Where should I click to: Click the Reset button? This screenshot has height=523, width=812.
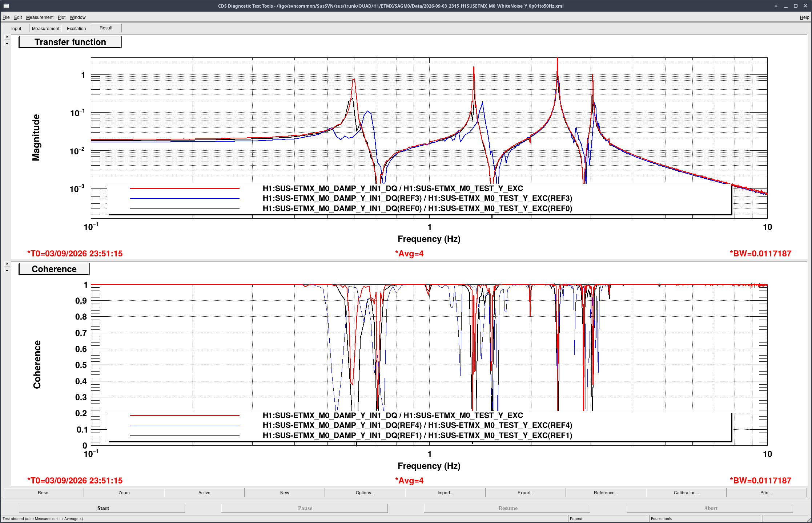point(44,493)
